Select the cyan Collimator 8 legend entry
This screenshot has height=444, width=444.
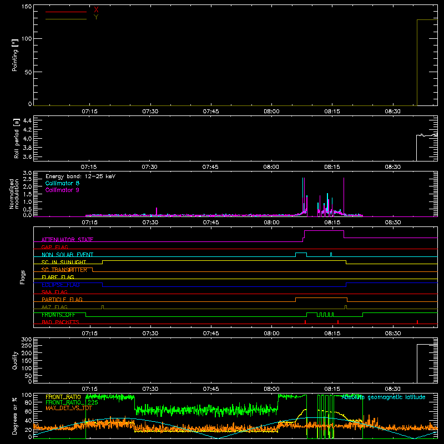(62, 183)
